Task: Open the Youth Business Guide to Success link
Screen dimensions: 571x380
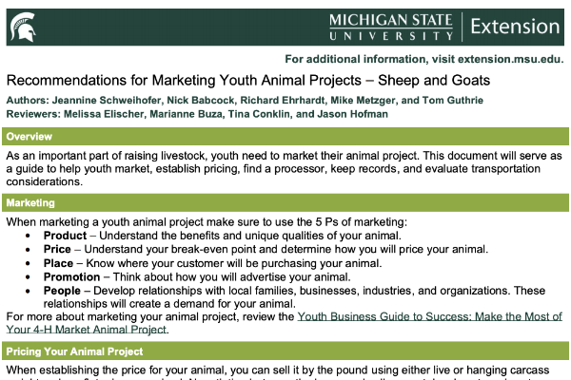Action: (430, 316)
